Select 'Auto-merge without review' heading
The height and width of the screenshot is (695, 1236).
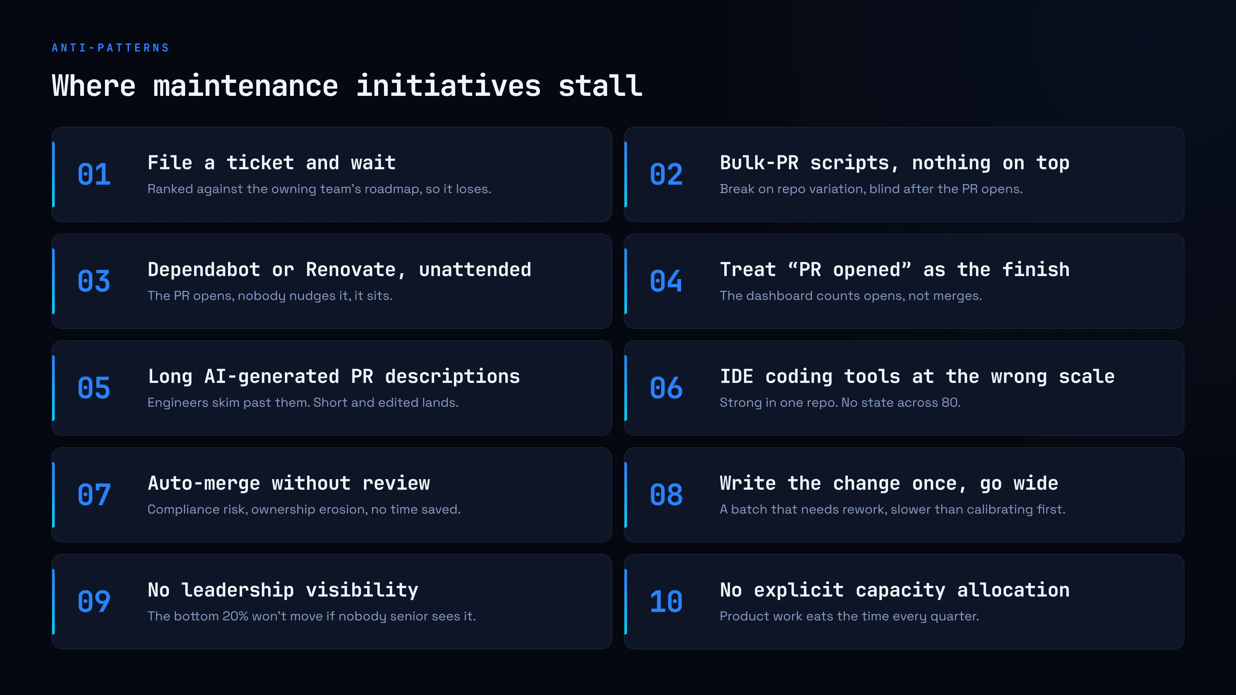tap(289, 484)
